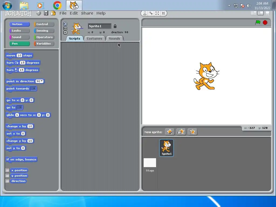Save project with the floppy disk icon
This screenshot has width=276, height=207.
coord(46,13)
